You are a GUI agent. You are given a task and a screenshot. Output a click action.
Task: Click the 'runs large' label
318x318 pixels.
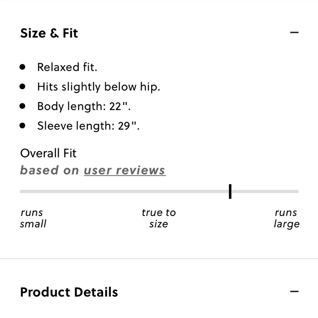(287, 219)
